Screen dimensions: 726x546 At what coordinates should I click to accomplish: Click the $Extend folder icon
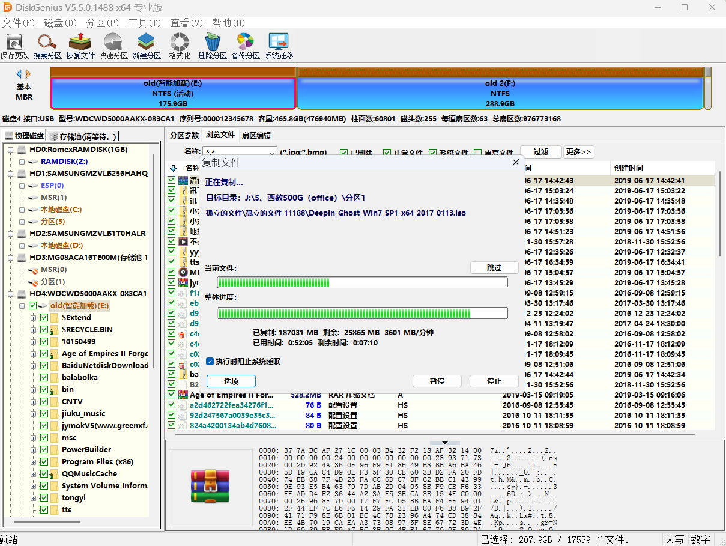[55, 318]
